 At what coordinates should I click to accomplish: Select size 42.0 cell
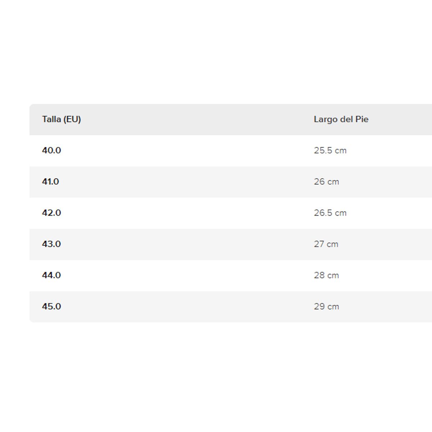pos(51,213)
